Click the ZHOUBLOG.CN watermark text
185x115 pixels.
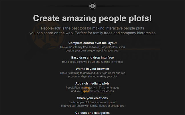point(101,94)
